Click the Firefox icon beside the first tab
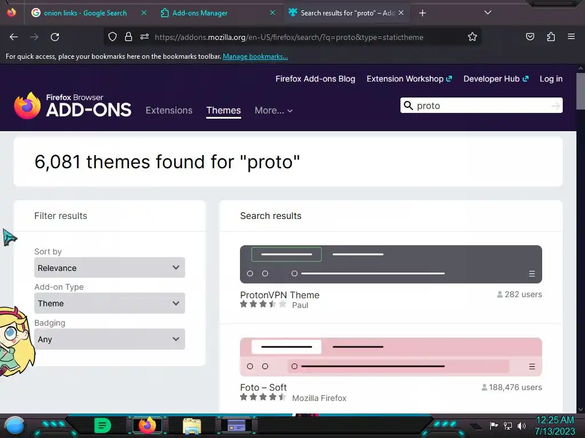 pos(11,13)
